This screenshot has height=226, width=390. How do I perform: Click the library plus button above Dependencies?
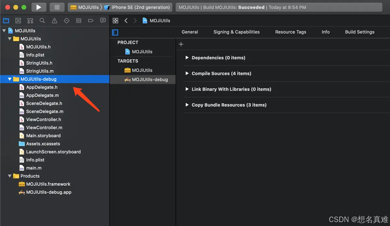tap(181, 44)
